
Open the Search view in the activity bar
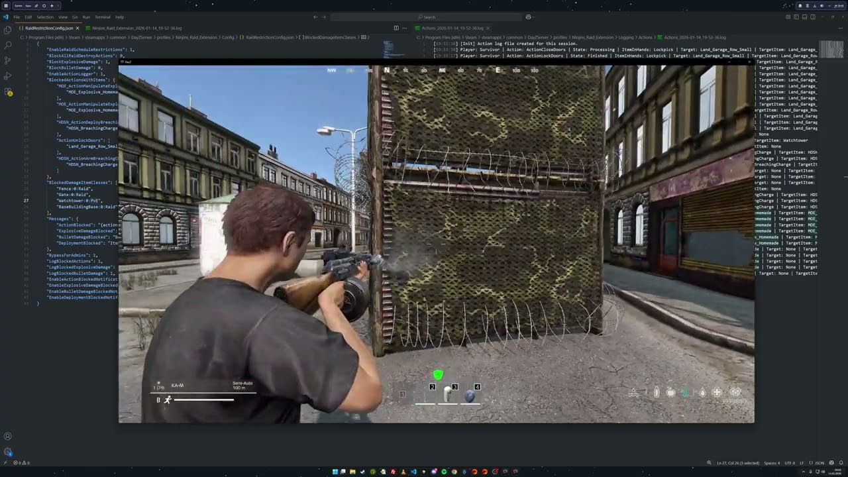[x=7, y=46]
